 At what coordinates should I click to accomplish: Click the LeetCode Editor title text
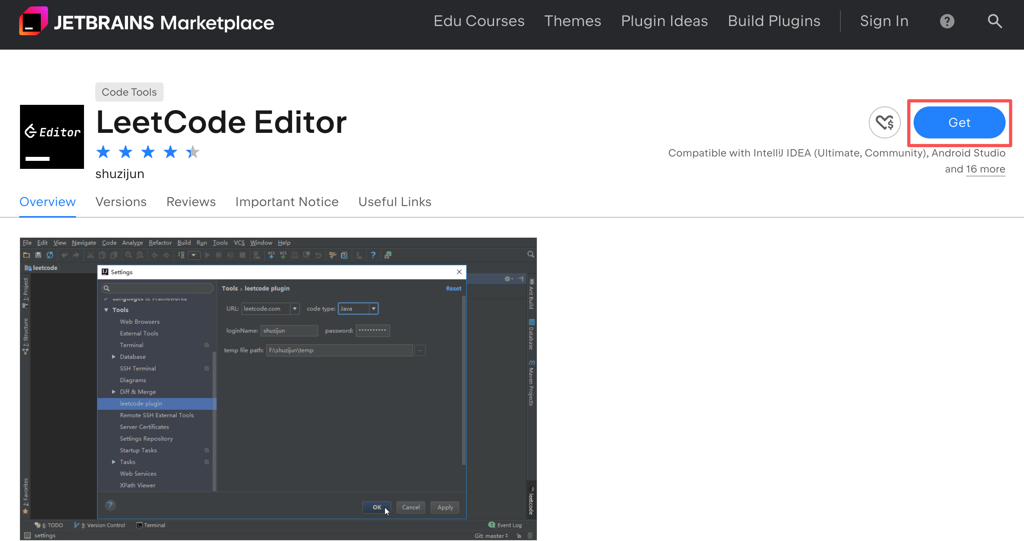222,122
